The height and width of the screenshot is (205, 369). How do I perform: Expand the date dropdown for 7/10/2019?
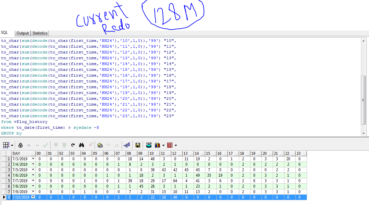(33, 197)
